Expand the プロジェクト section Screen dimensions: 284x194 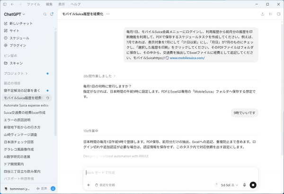point(16,74)
